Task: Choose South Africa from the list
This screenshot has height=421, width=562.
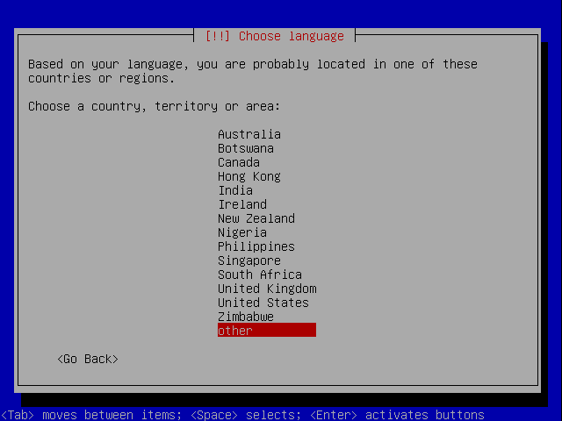Action: (260, 275)
